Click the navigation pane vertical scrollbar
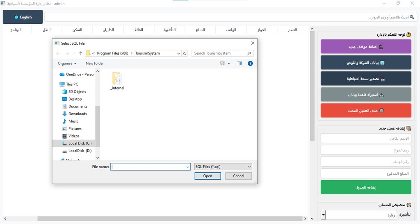 [98, 123]
